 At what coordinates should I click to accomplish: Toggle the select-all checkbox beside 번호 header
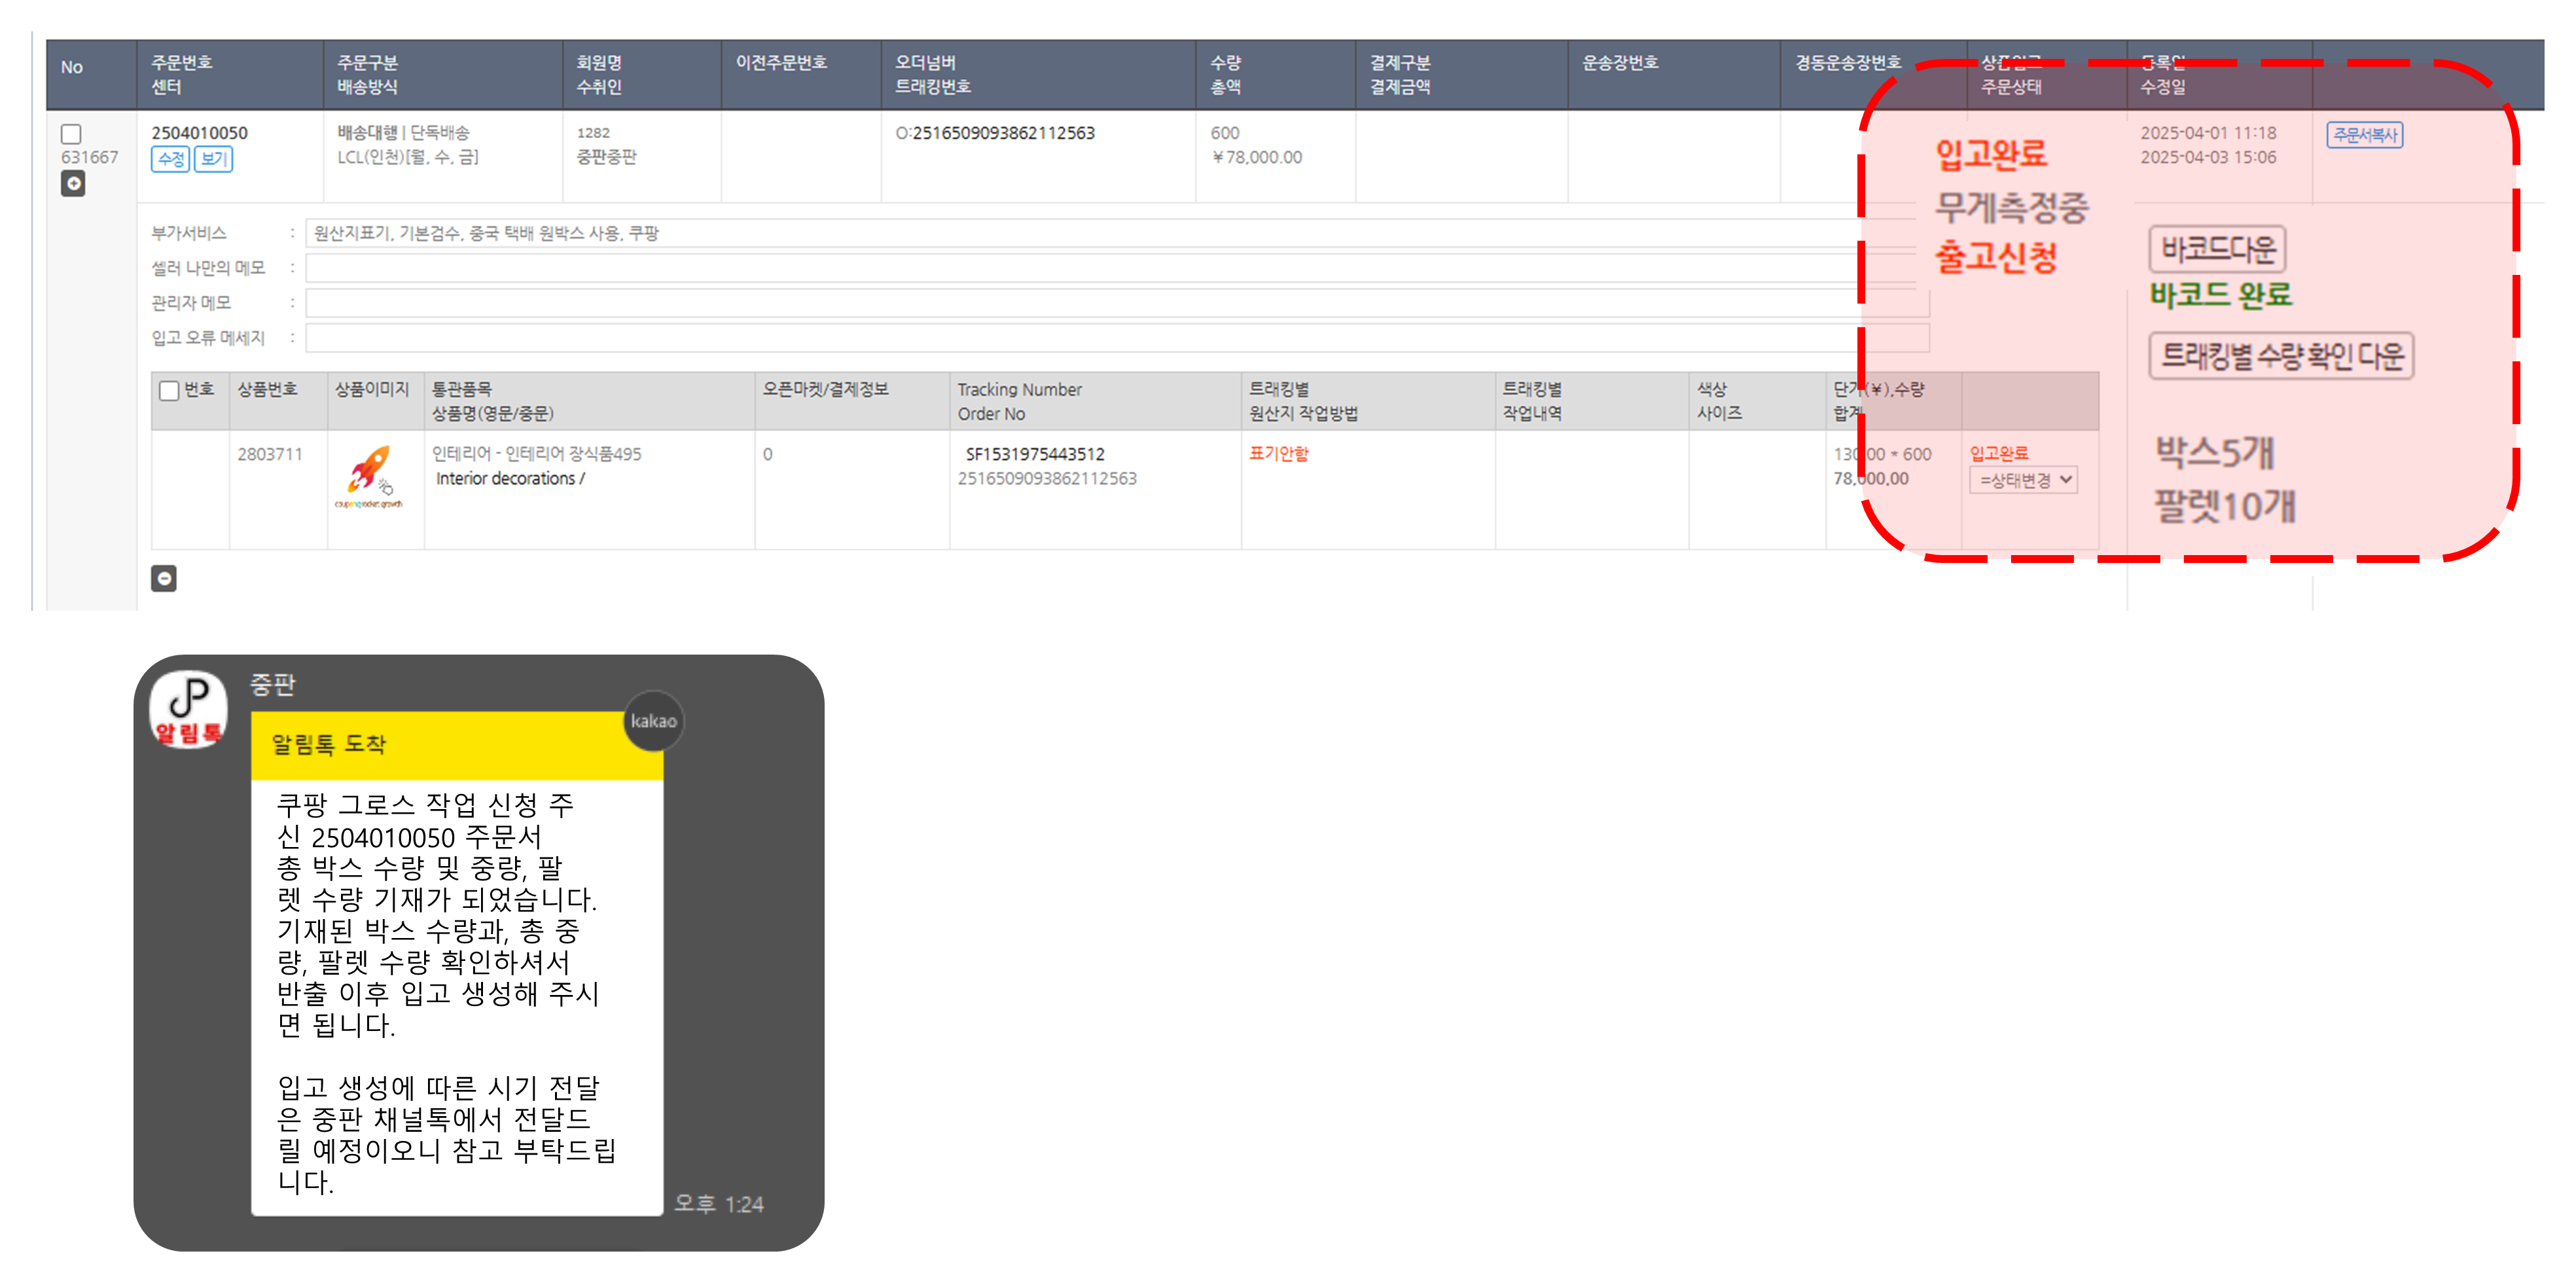[169, 390]
